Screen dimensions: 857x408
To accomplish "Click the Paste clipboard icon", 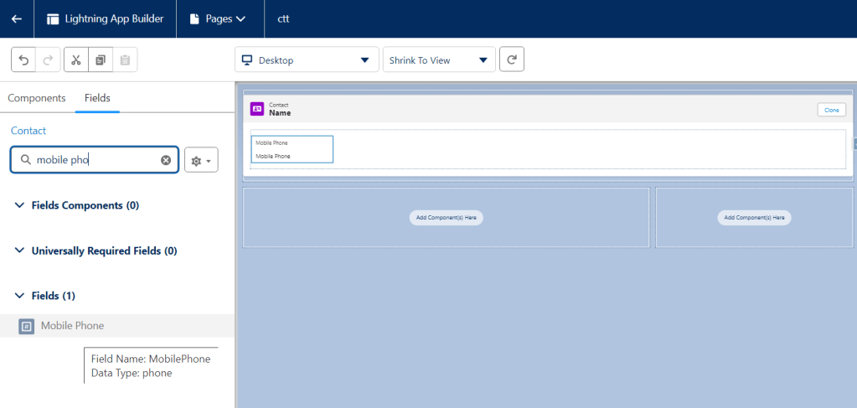I will pos(125,60).
